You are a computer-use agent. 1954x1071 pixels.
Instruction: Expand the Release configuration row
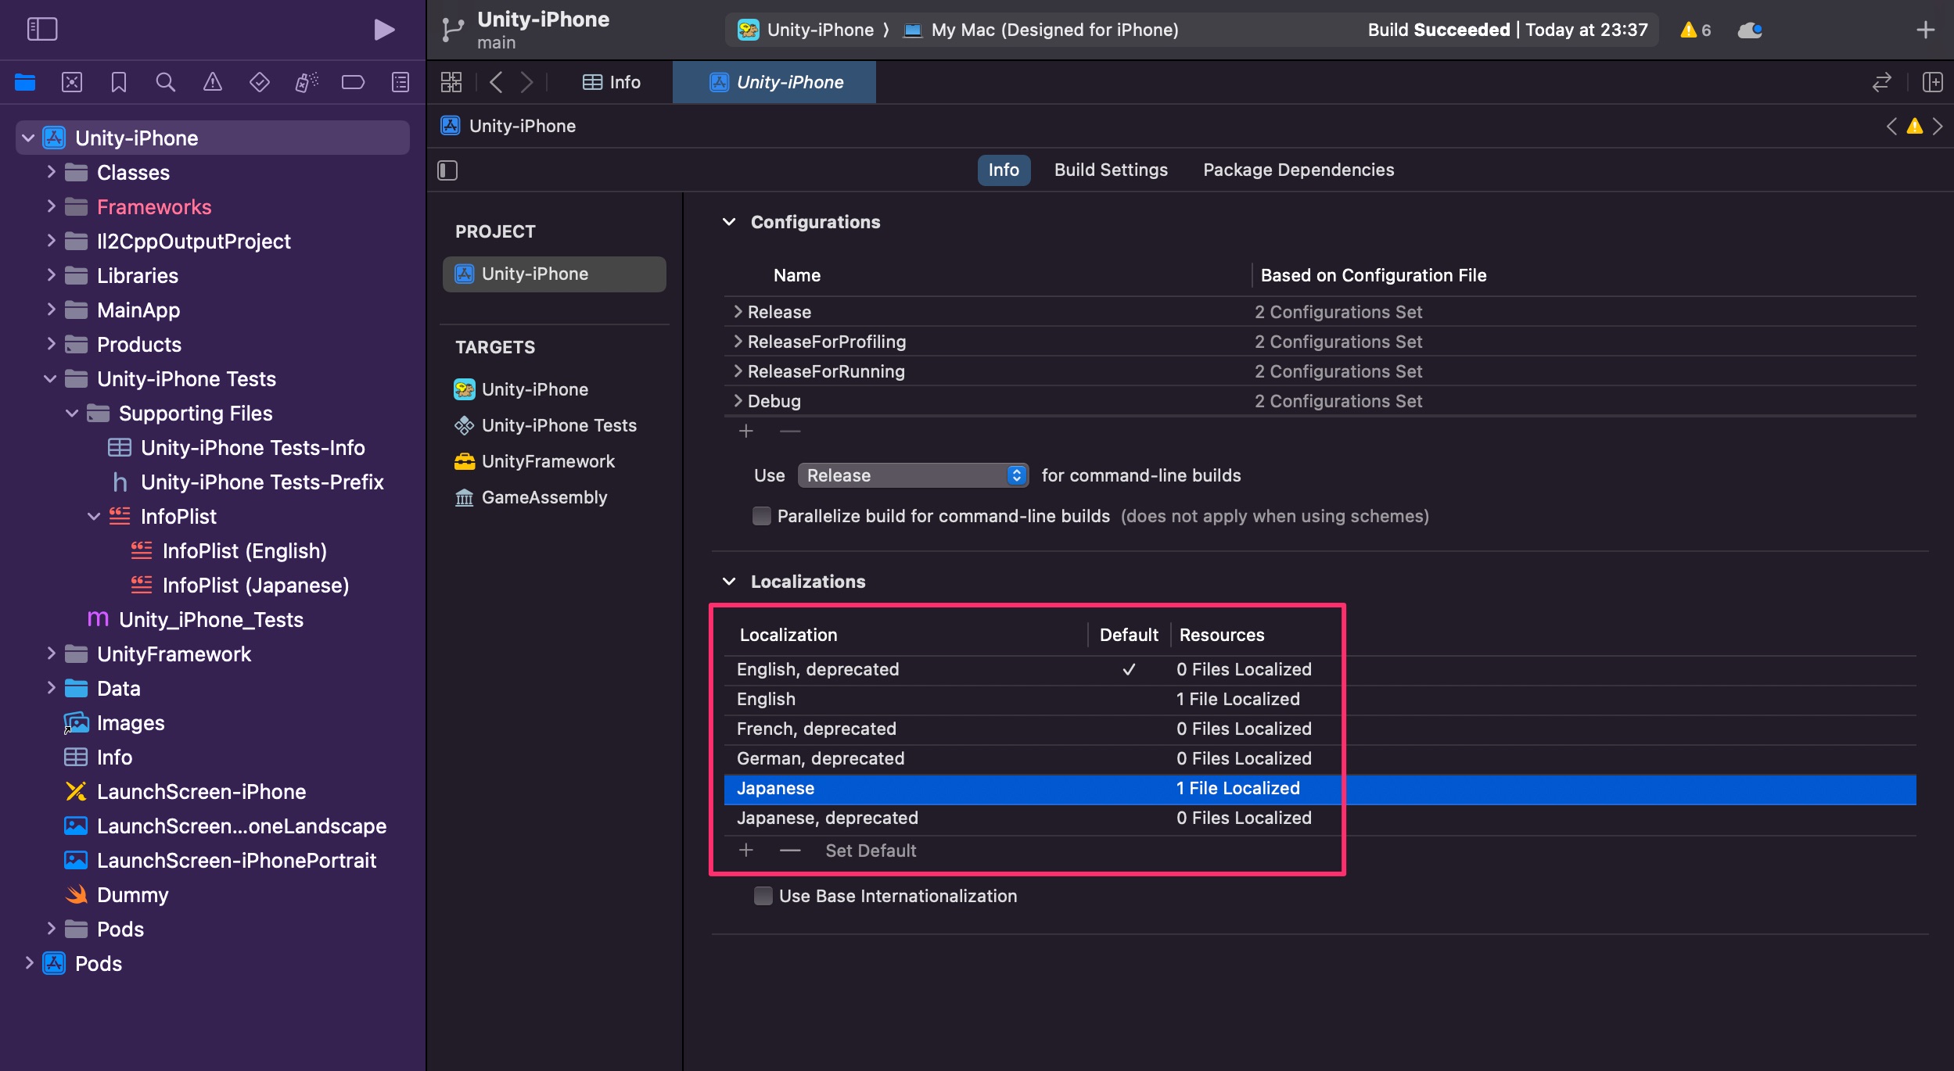point(737,312)
